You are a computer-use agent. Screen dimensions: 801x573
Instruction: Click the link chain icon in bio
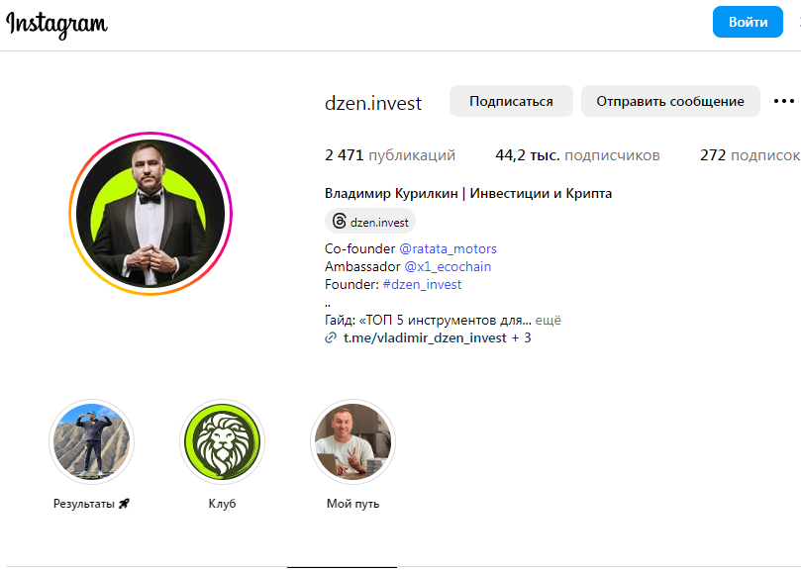[x=331, y=338]
